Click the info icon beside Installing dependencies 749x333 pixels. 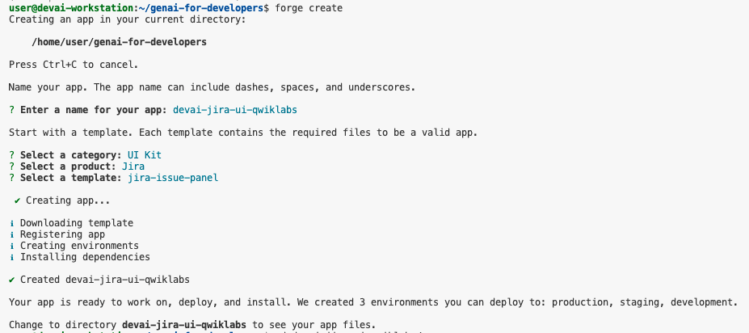pyautogui.click(x=11, y=257)
